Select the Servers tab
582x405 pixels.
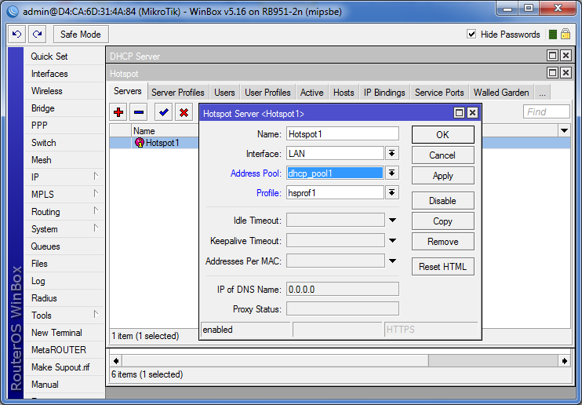point(128,91)
